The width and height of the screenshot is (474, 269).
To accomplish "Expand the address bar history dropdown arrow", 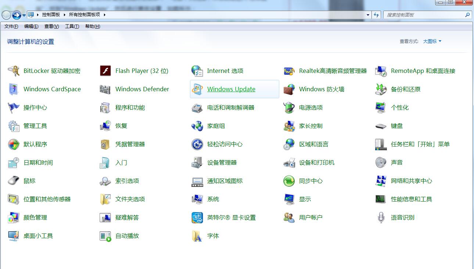I will coord(368,15).
